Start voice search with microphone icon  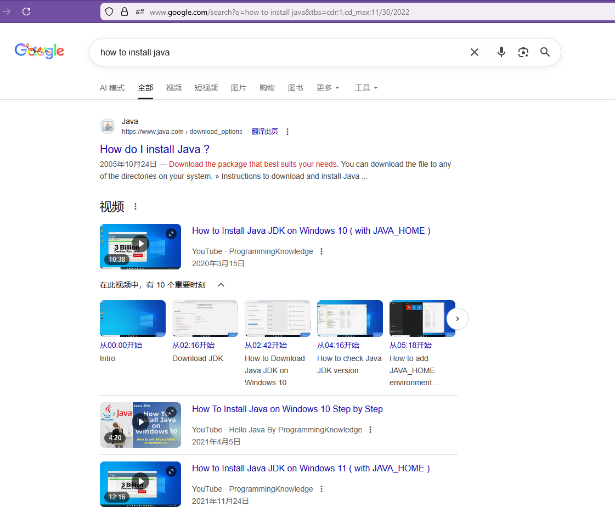501,52
